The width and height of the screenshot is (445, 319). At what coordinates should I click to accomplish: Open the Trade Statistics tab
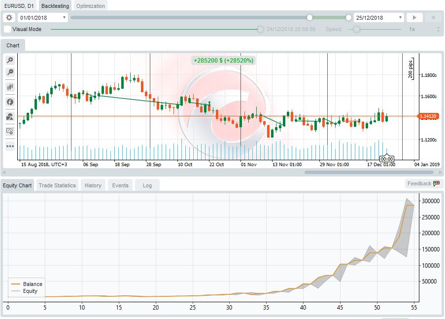pos(57,185)
